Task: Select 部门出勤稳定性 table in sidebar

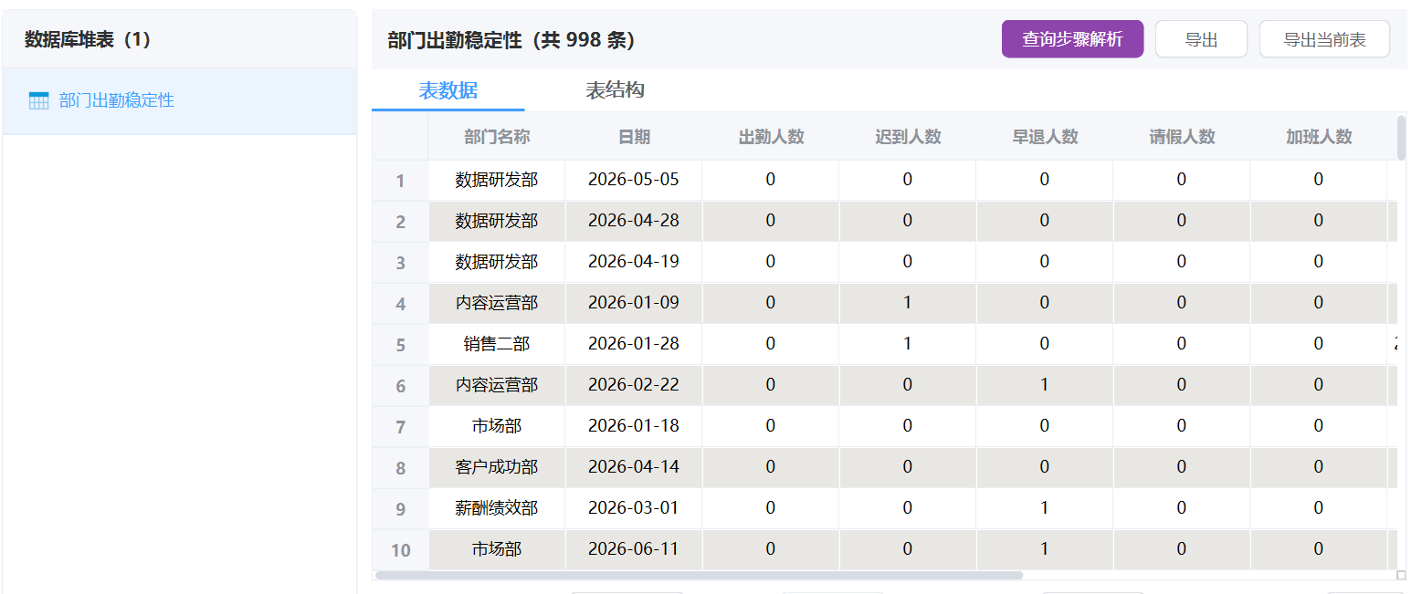Action: (x=116, y=100)
